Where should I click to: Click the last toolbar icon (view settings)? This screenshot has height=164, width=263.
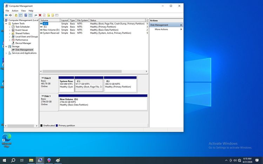point(57,15)
